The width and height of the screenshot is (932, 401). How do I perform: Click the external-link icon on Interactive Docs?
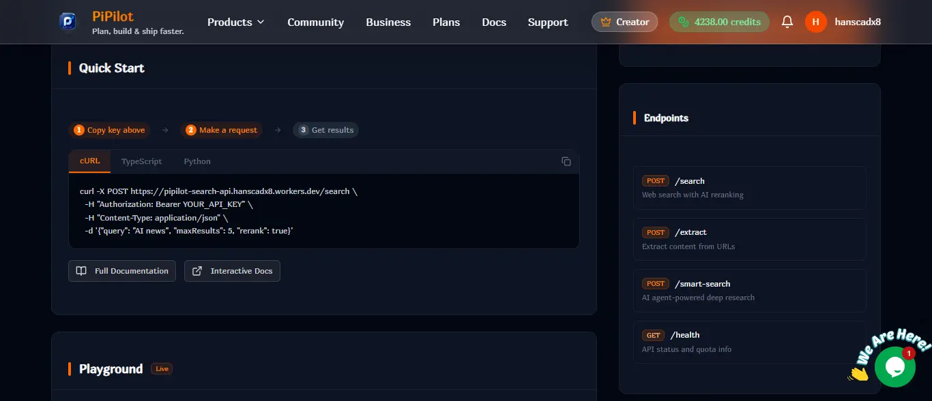pos(197,271)
